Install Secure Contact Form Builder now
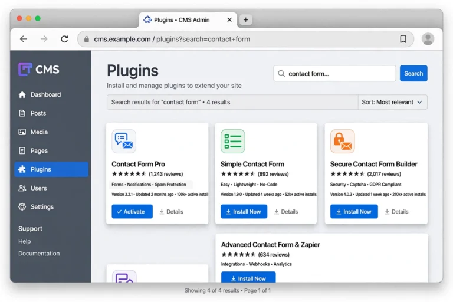Image resolution: width=453 pixels, height=302 pixels. point(354,212)
